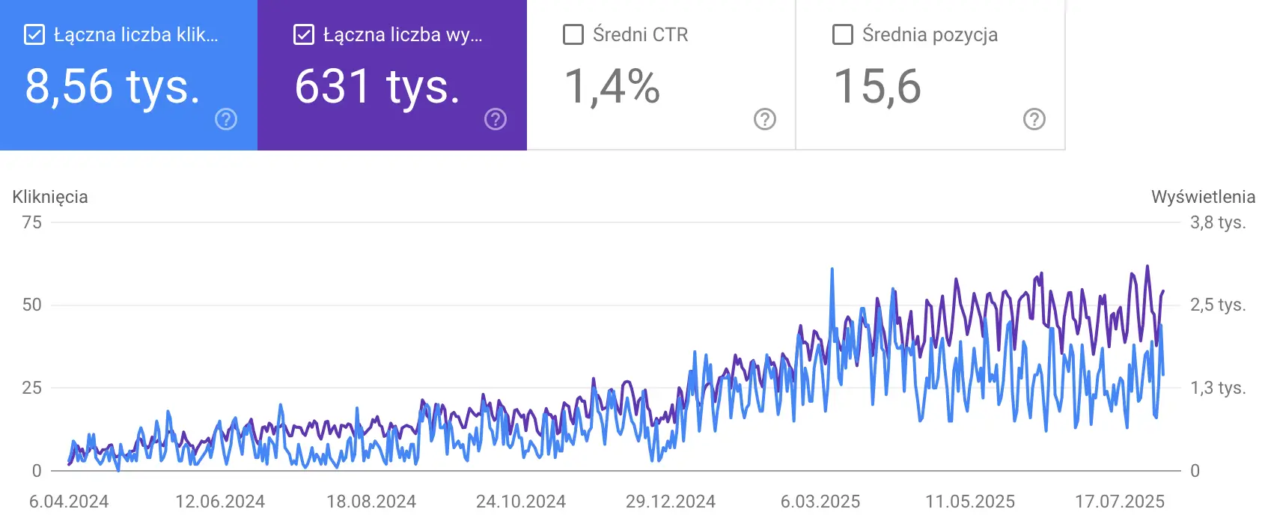Enable the Średni CTR checkbox
Screen dimensions: 1265x530
[x=573, y=34]
